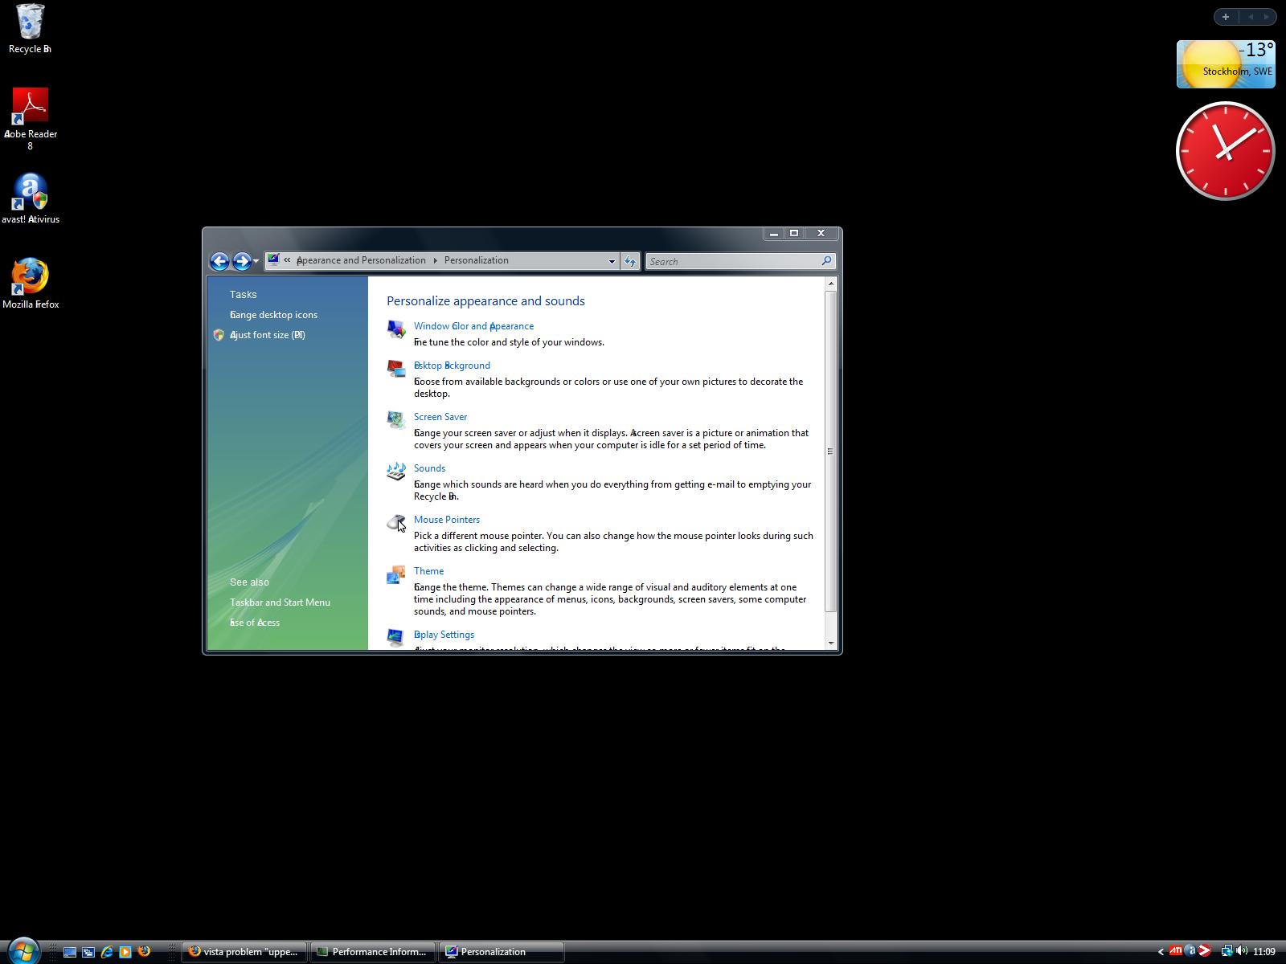1286x964 pixels.
Task: Show hidden tray icons
Action: coord(1161,952)
